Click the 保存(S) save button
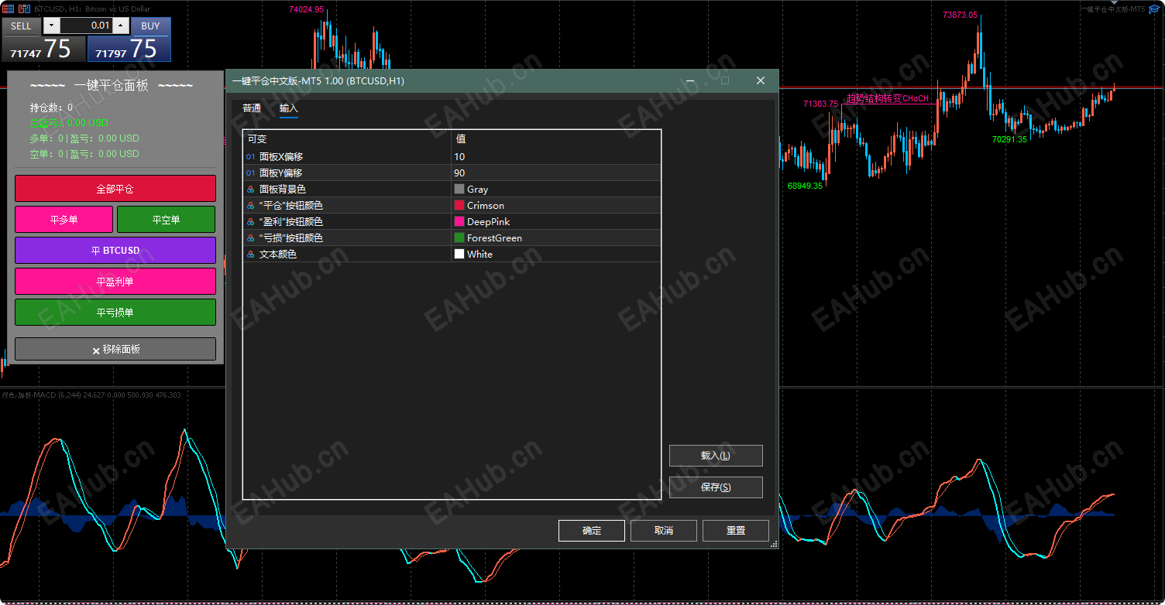 click(716, 487)
